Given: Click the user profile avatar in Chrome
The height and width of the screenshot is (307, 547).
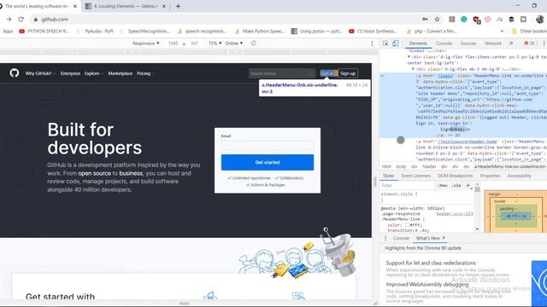Looking at the screenshot, I should [540, 19].
